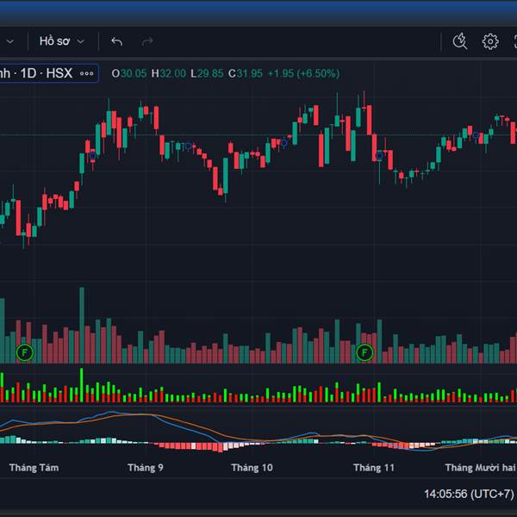The height and width of the screenshot is (517, 517).
Task: Click the green F marker near Tháng 11
Action: (x=364, y=352)
